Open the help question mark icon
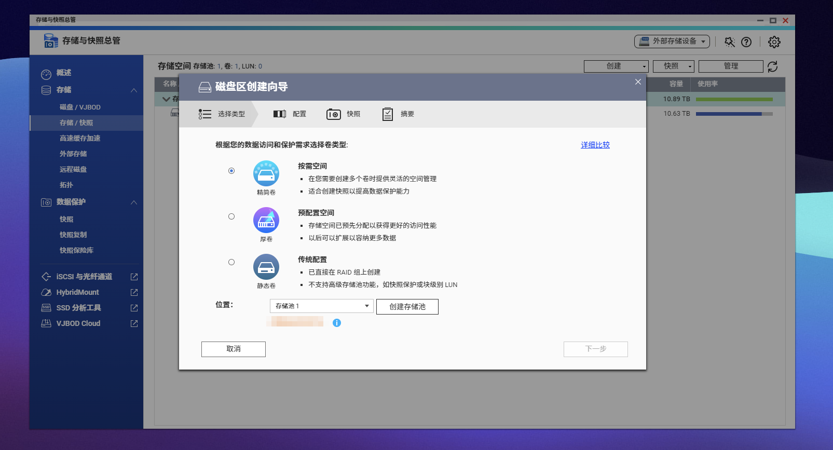833x450 pixels. pyautogui.click(x=746, y=42)
